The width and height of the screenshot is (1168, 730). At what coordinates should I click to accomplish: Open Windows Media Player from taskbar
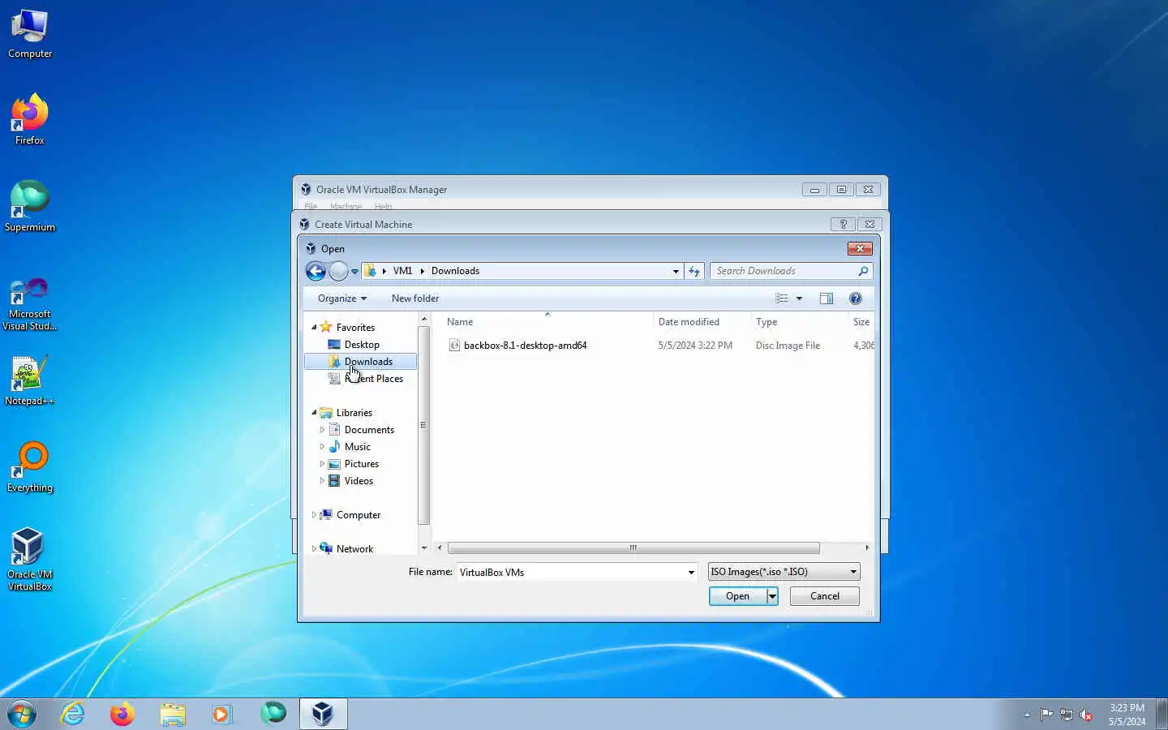point(221,714)
